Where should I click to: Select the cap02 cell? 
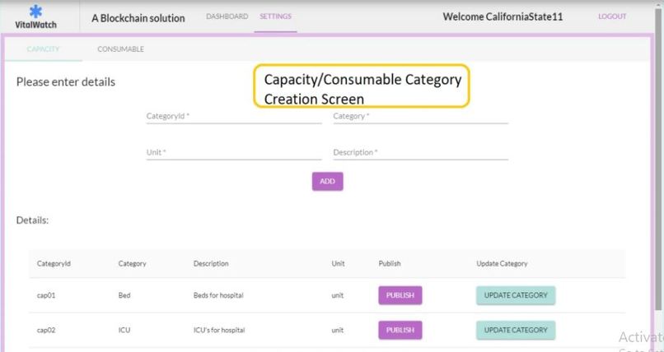tap(46, 330)
